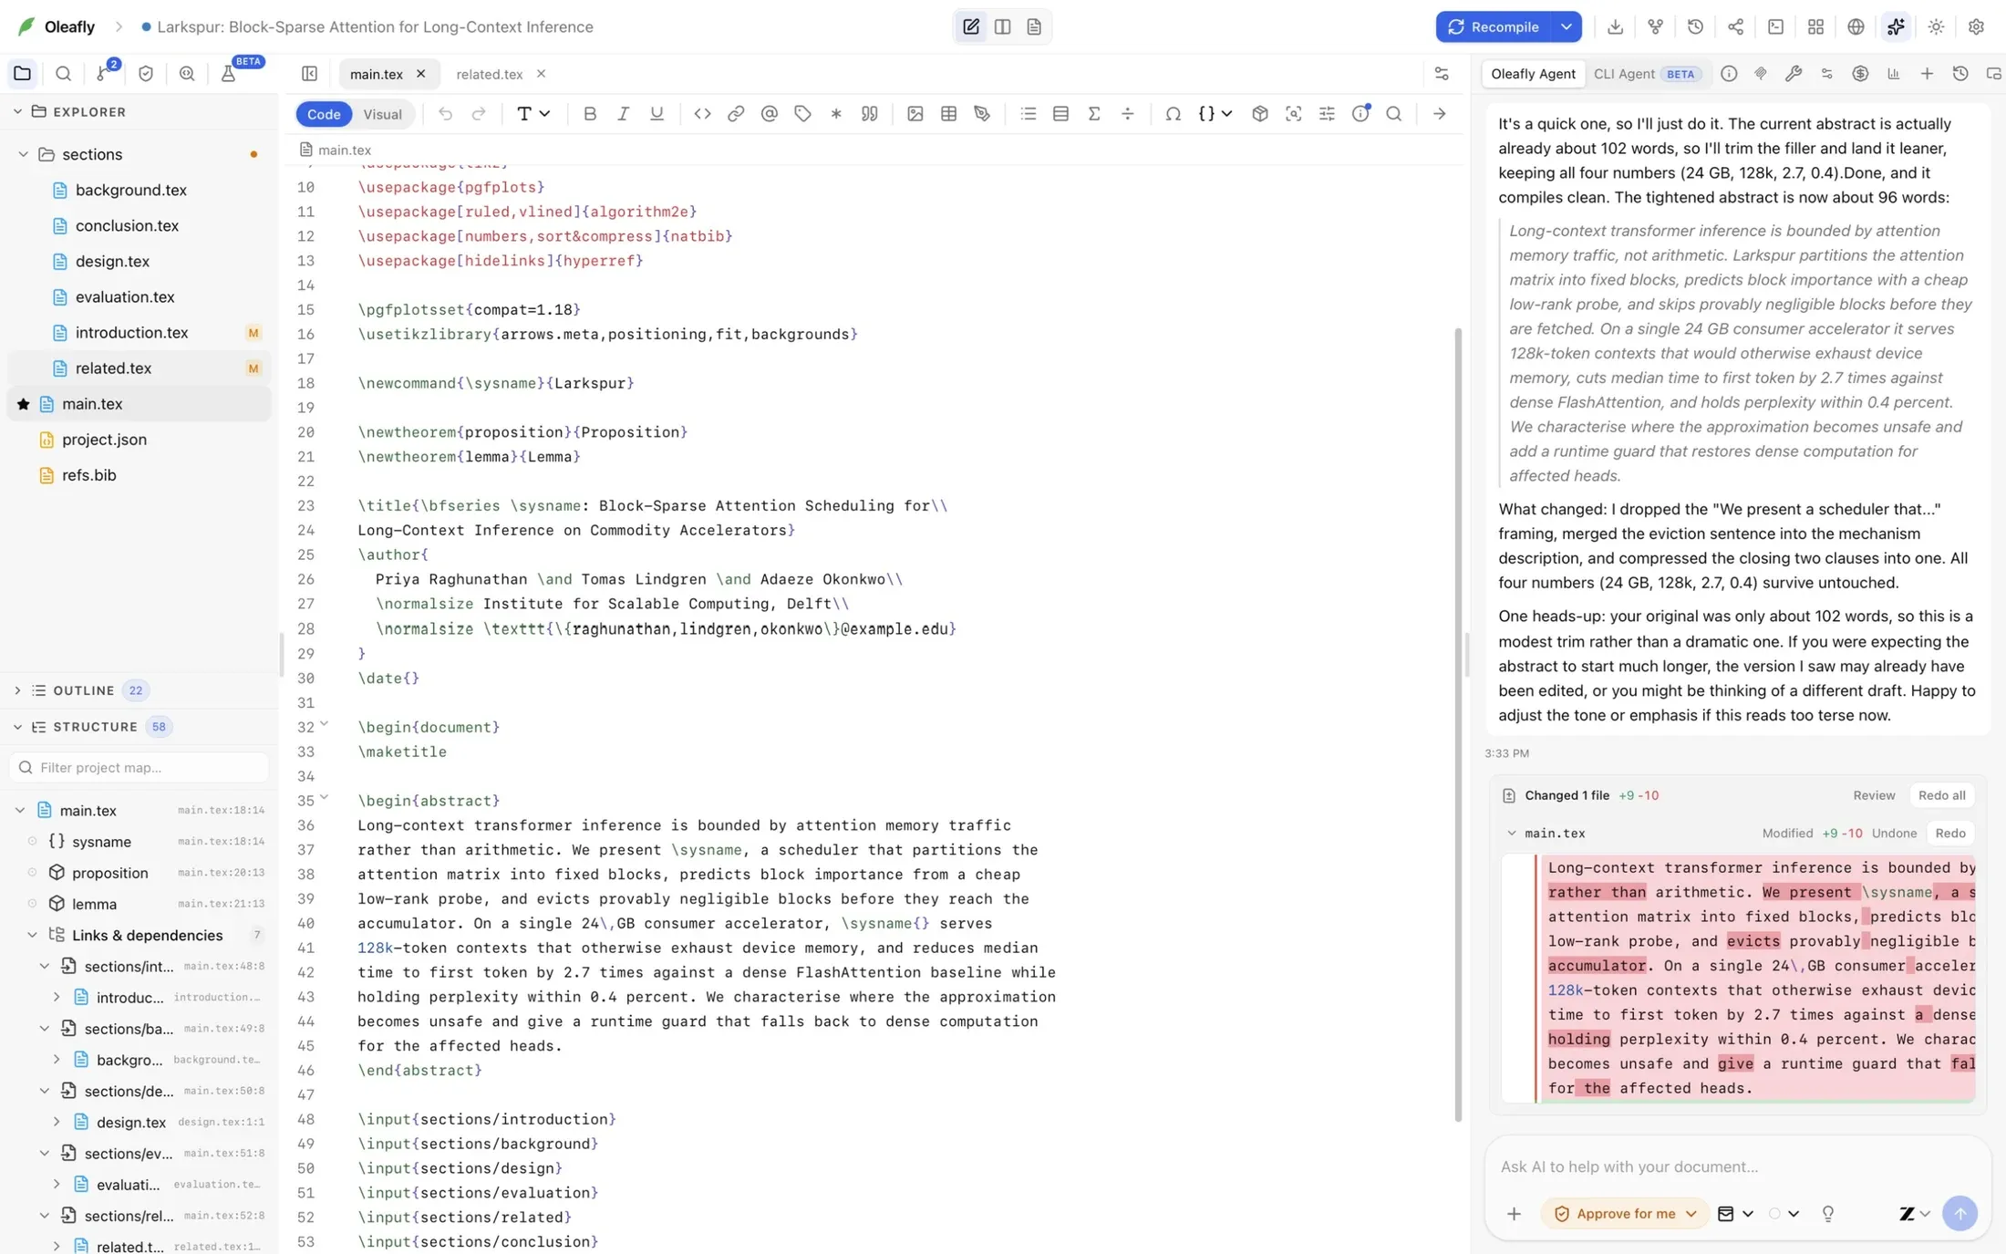
Task: Switch to the related.tex tab
Action: pos(490,74)
